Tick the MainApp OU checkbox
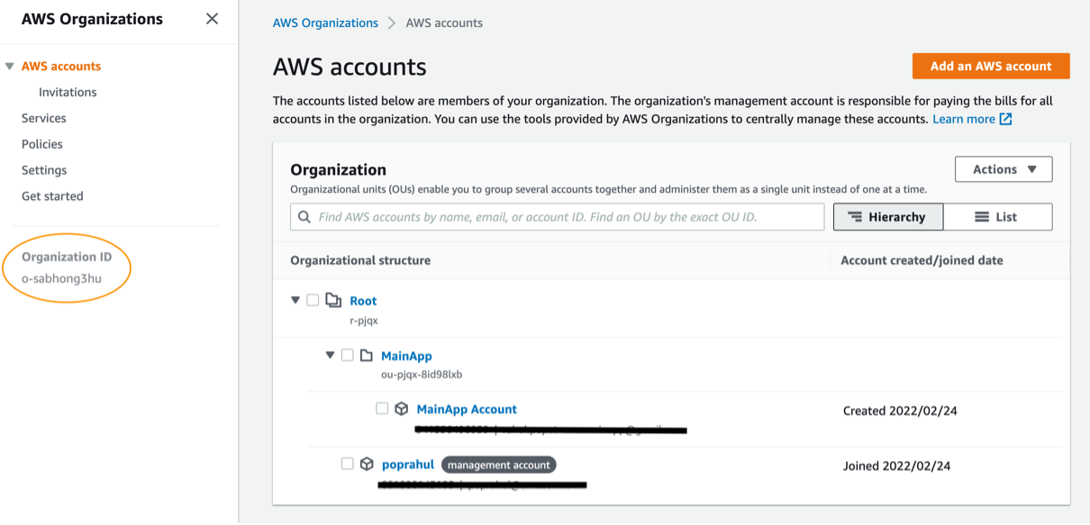This screenshot has height=525, width=1090. (x=348, y=355)
